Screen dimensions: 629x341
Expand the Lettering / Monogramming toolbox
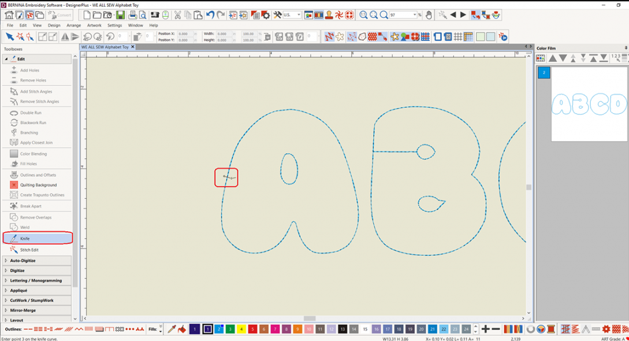coord(35,280)
